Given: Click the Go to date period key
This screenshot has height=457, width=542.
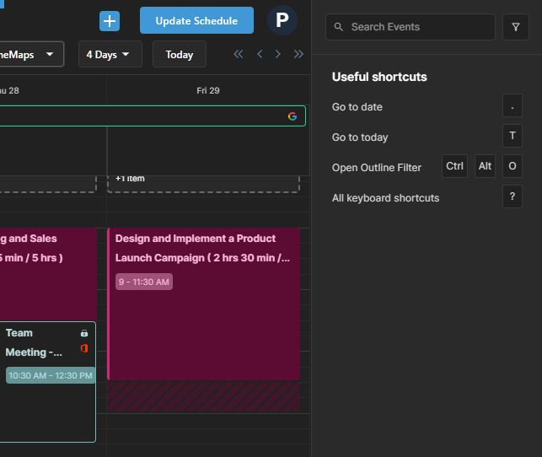Looking at the screenshot, I should (512, 105).
